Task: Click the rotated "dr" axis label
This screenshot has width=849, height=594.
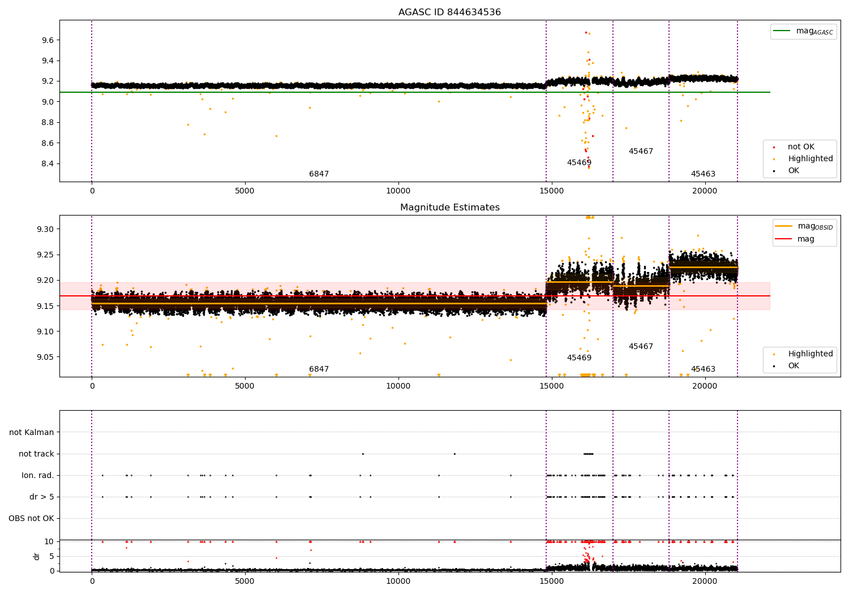Action: 37,556
